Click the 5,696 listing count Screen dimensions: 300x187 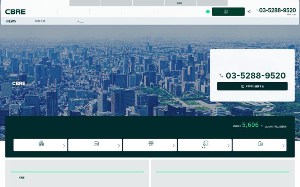click(250, 125)
